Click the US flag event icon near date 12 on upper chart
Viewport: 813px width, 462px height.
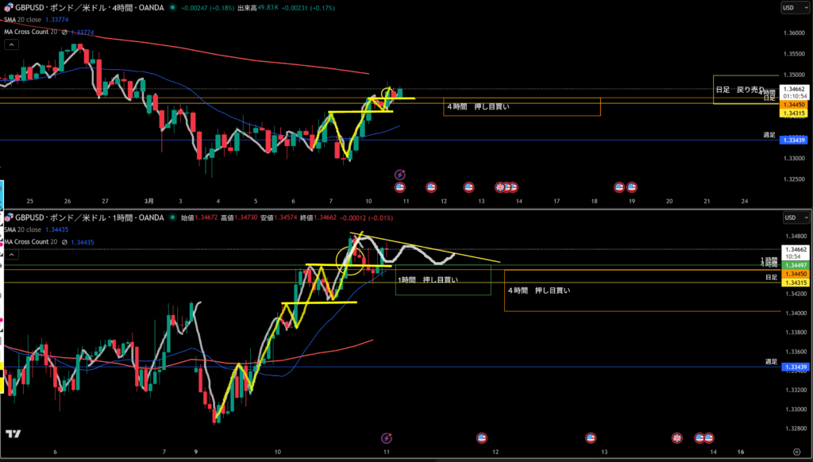tap(468, 187)
